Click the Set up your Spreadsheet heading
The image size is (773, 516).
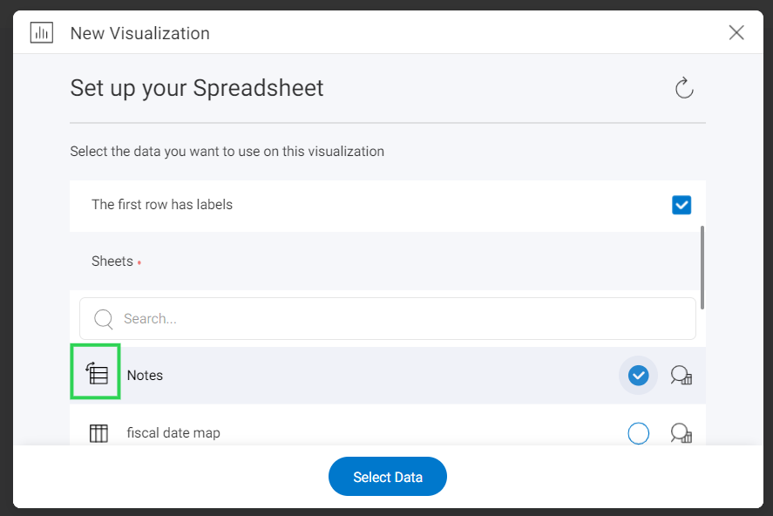pyautogui.click(x=197, y=89)
